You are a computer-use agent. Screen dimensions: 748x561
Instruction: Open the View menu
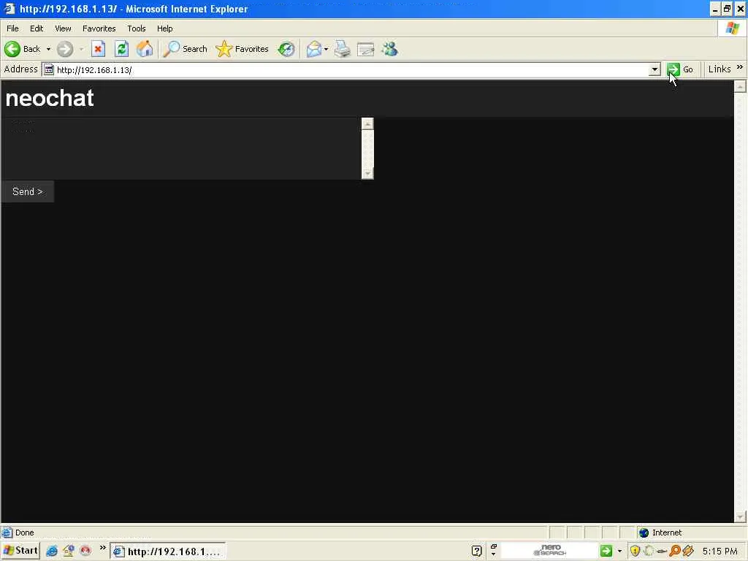tap(63, 28)
